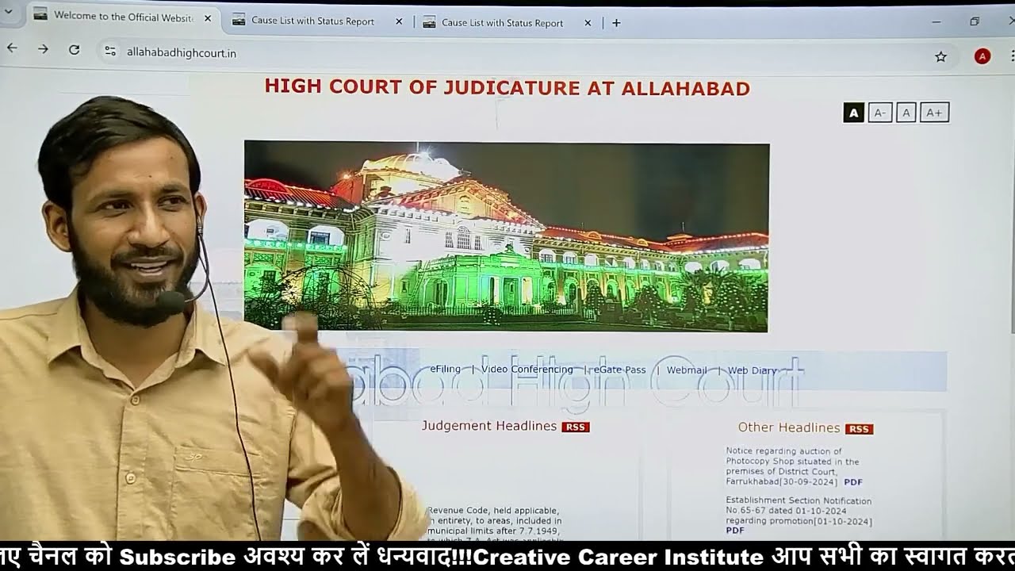
Task: Restore the browser window size
Action: (975, 21)
